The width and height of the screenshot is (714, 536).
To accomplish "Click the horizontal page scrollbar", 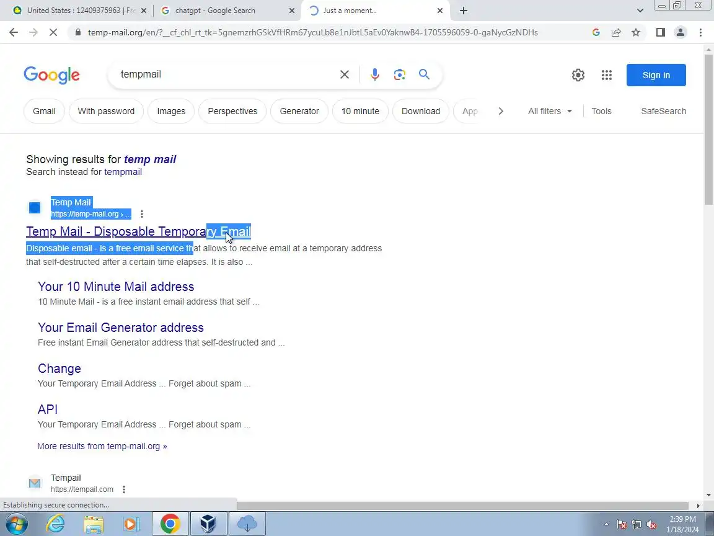I will click(462, 506).
